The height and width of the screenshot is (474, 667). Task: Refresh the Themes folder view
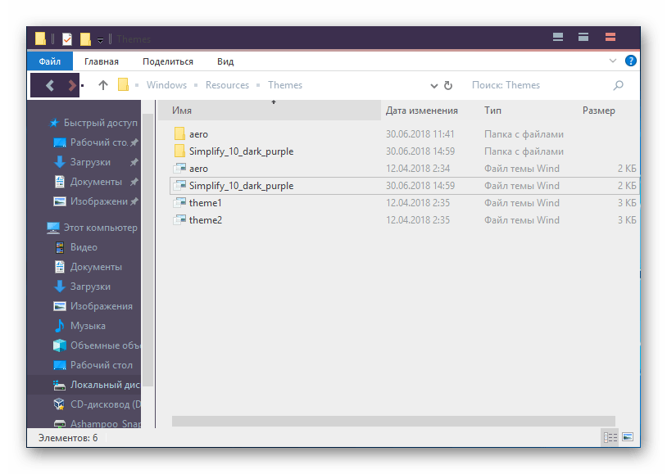point(448,85)
